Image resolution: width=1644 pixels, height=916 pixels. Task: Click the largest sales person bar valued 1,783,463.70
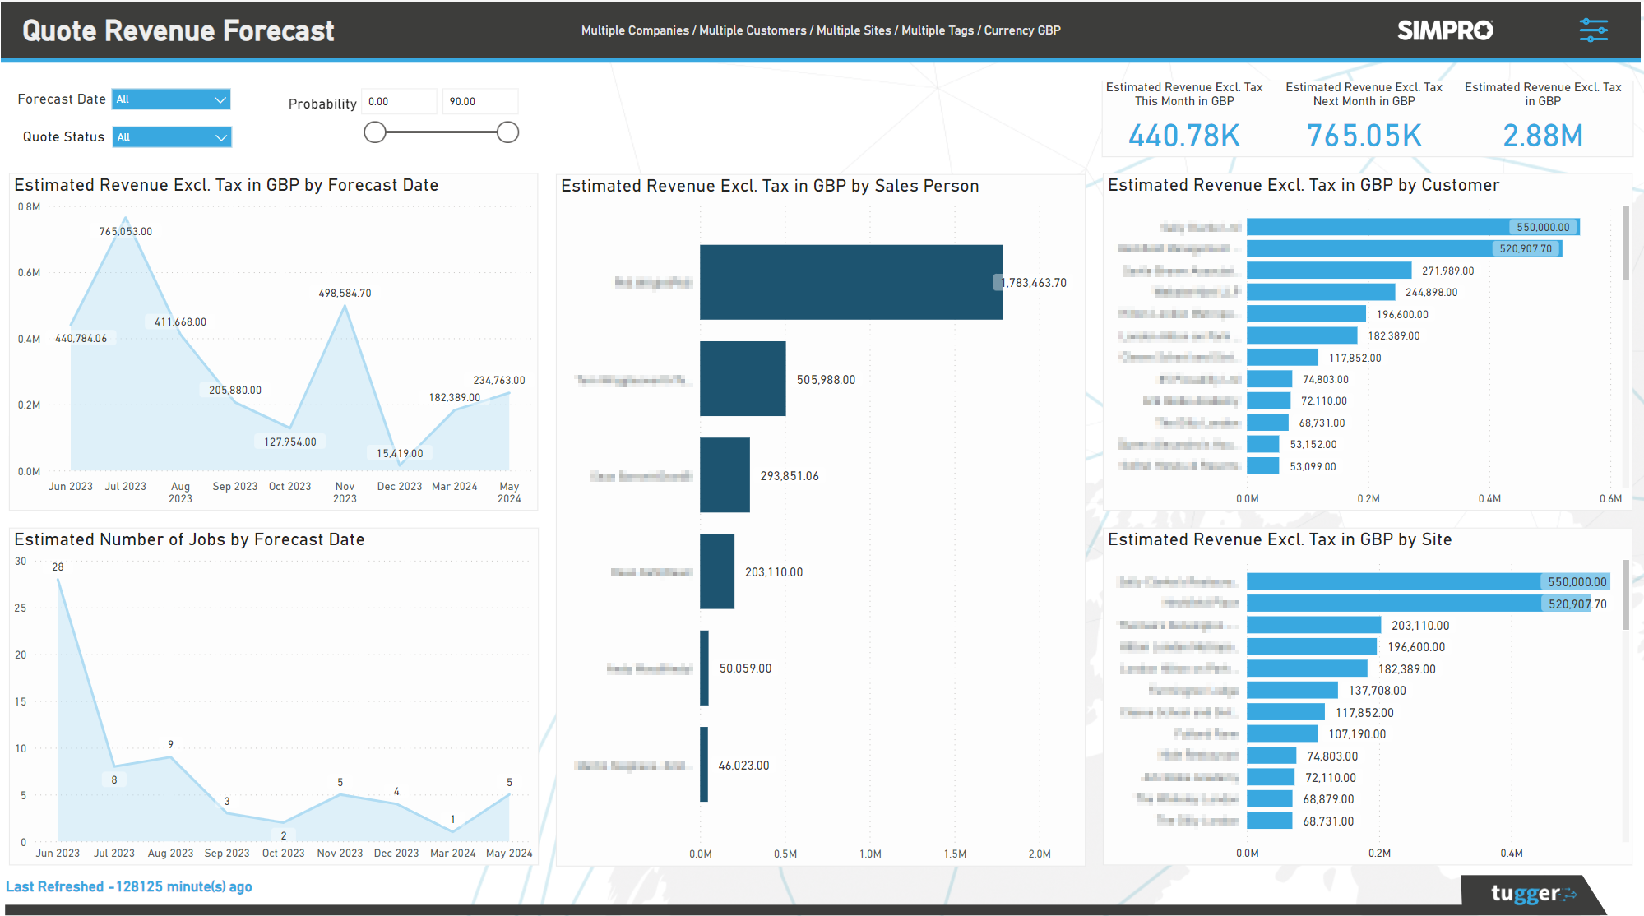tap(850, 281)
